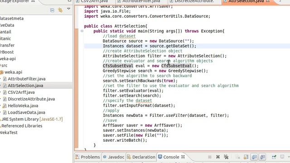Pin the console view
The width and height of the screenshot is (290, 163).
[x=274, y=157]
